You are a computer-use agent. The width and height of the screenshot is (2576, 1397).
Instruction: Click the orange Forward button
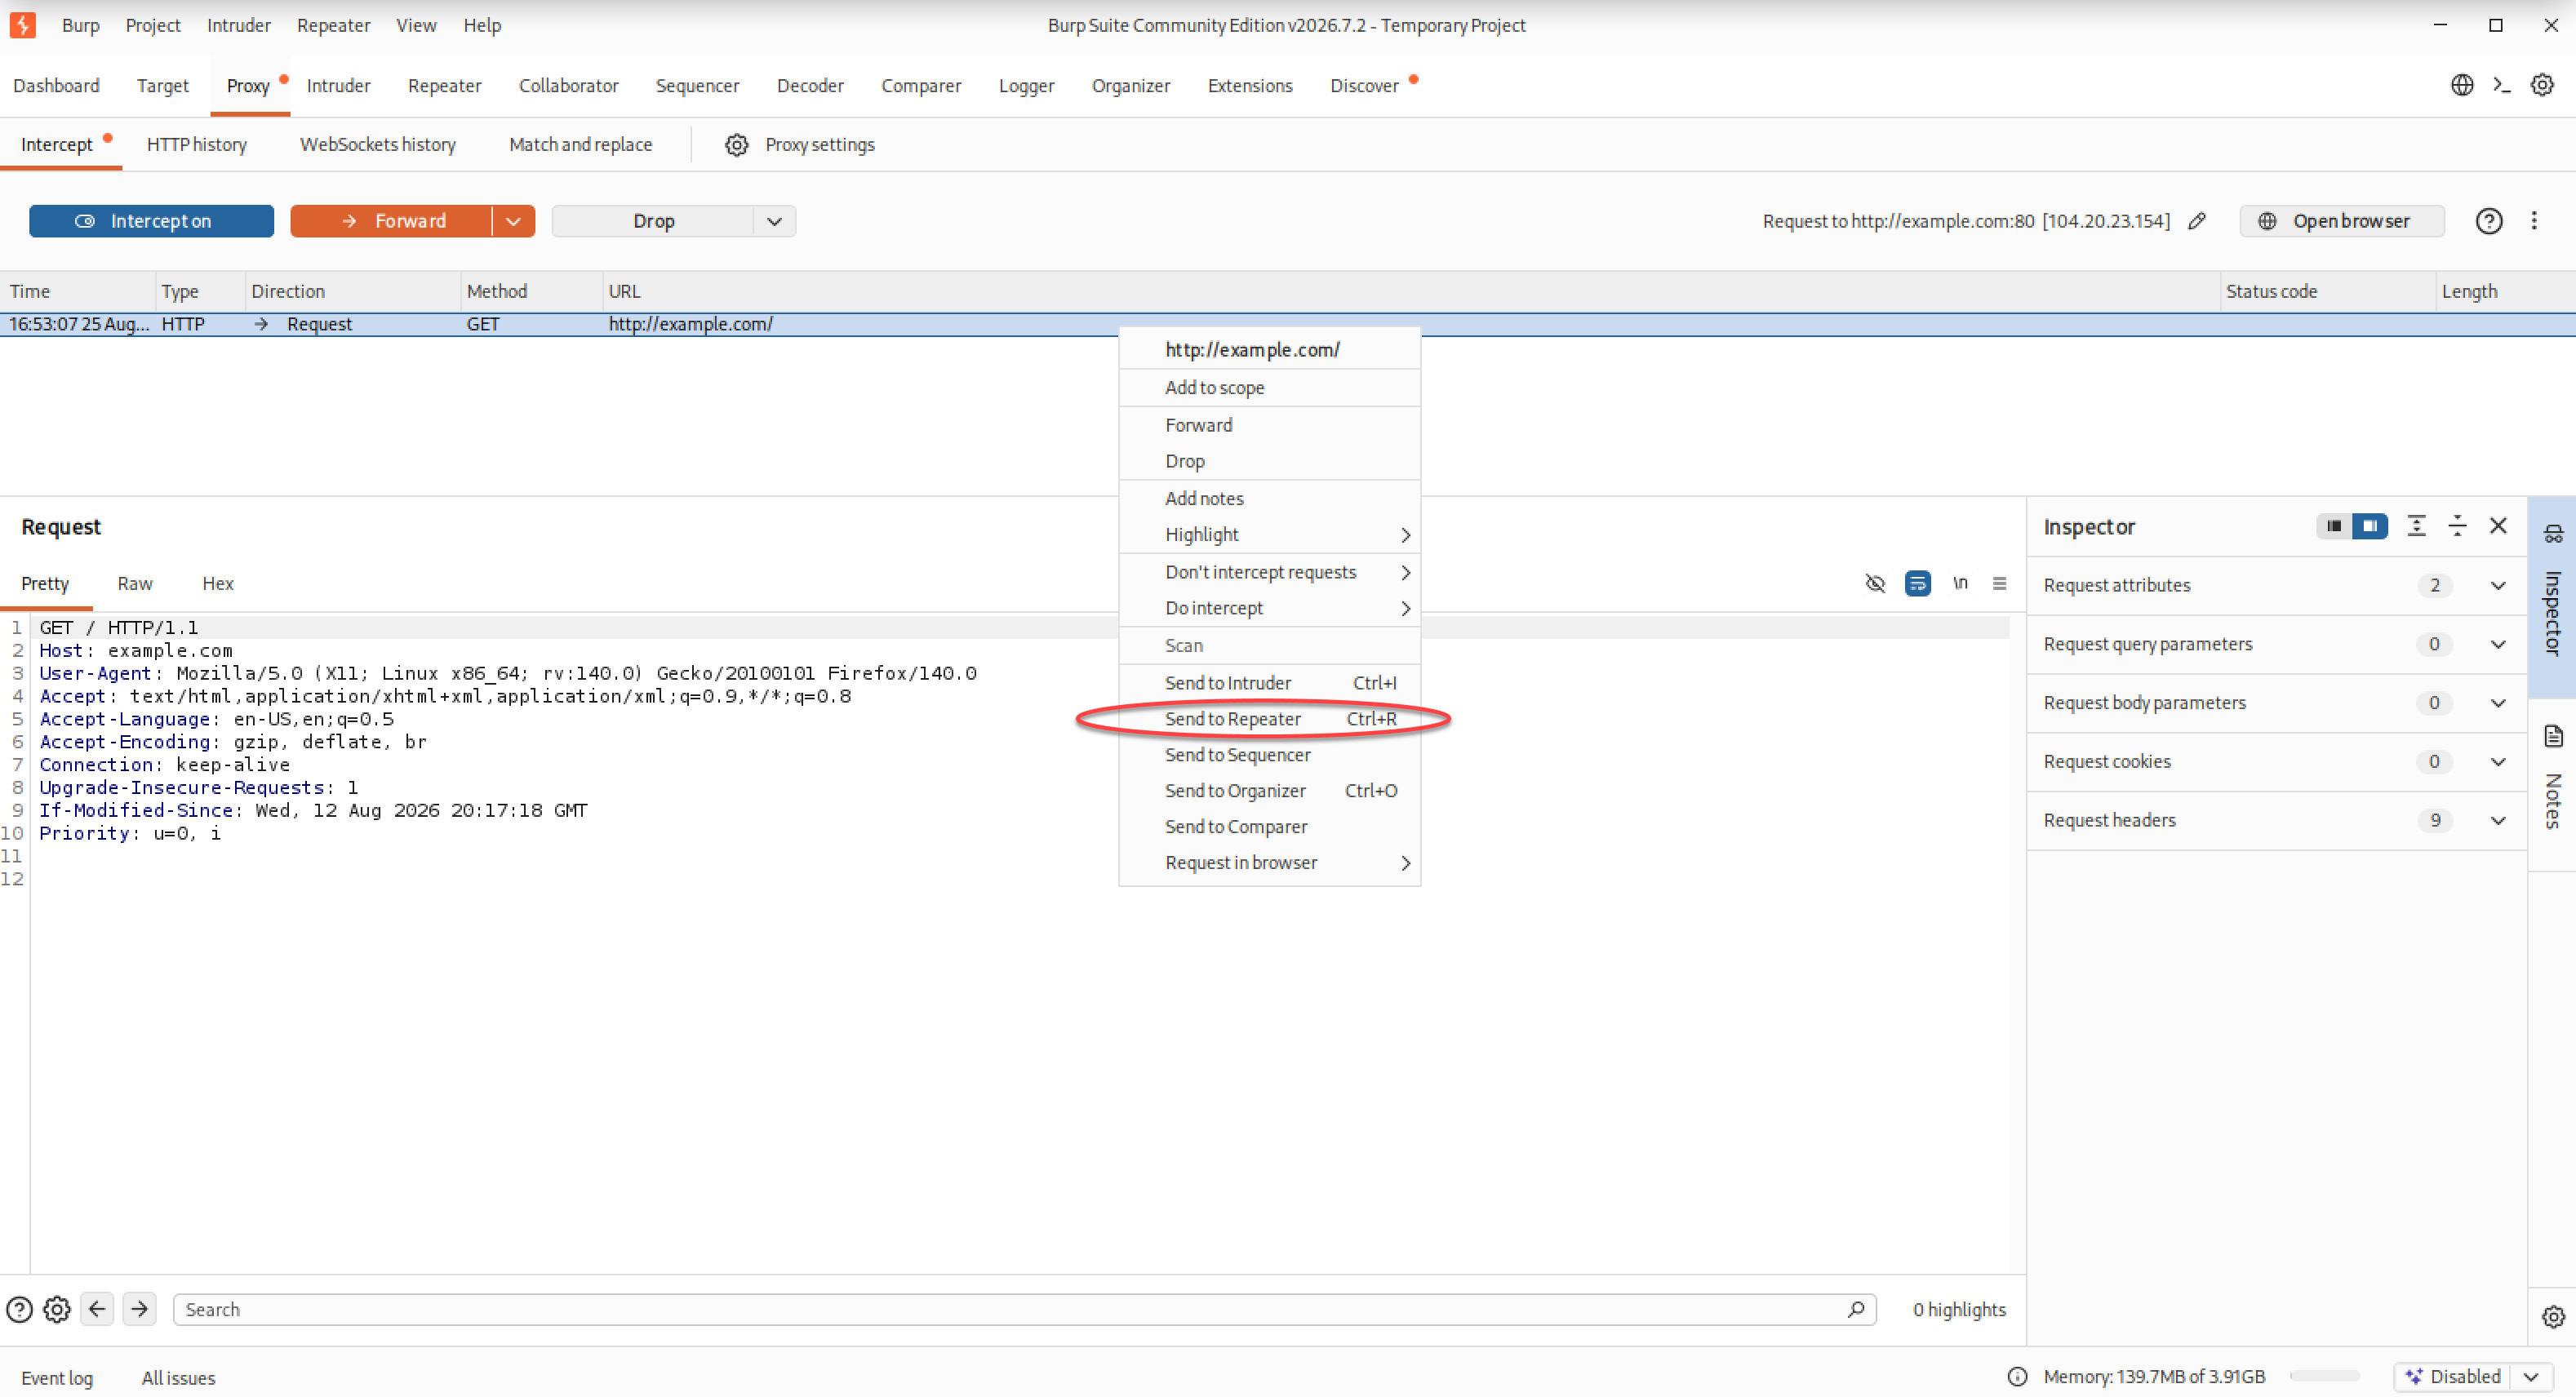[x=391, y=221]
